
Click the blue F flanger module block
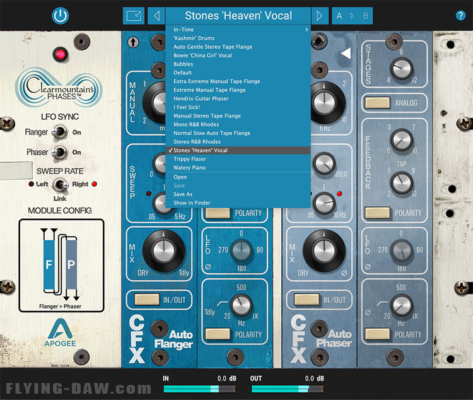(x=49, y=265)
